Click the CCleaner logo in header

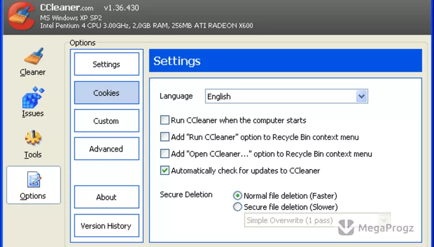point(21,16)
